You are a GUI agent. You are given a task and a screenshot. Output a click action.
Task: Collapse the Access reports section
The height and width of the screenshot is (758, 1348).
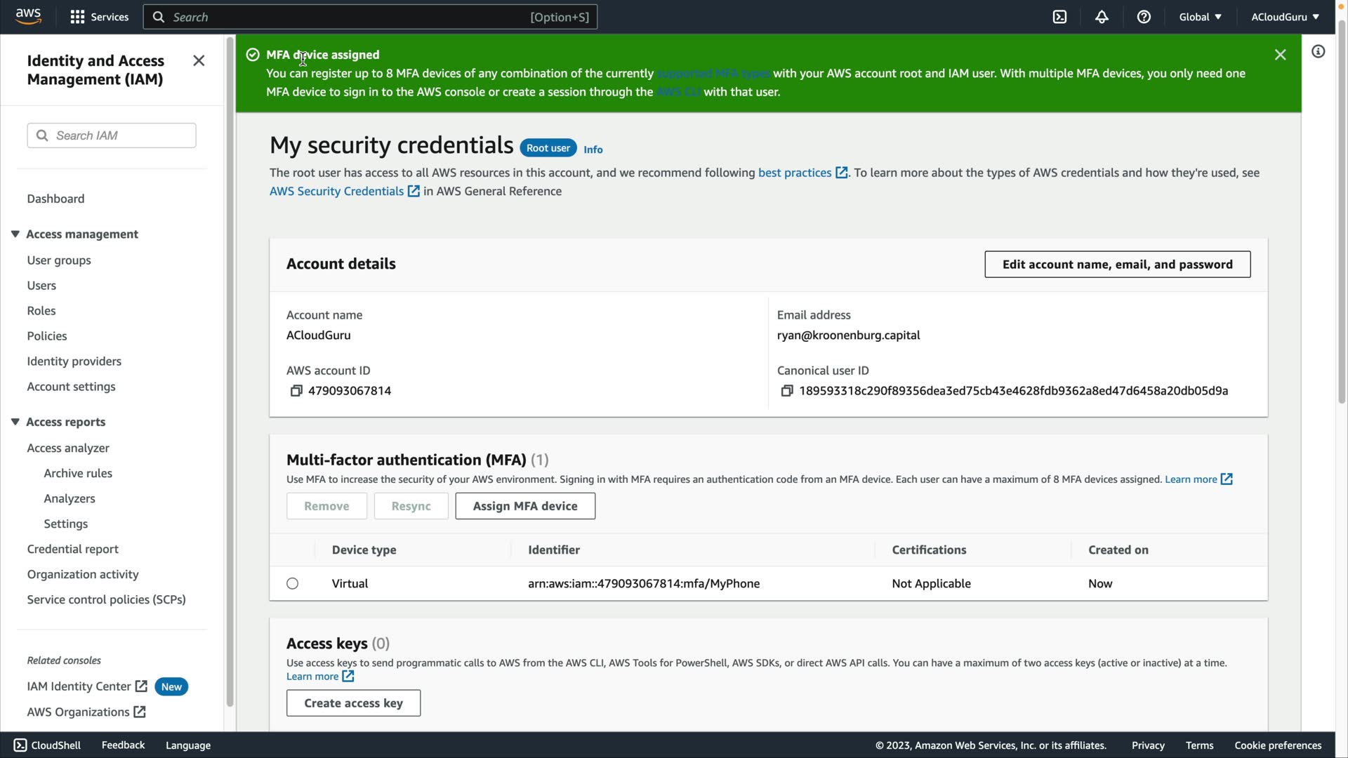(15, 422)
